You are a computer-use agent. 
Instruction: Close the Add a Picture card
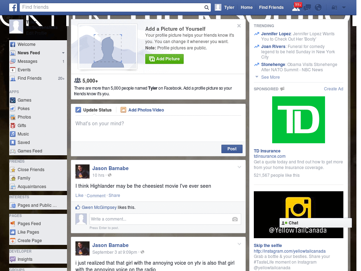pyautogui.click(x=239, y=26)
